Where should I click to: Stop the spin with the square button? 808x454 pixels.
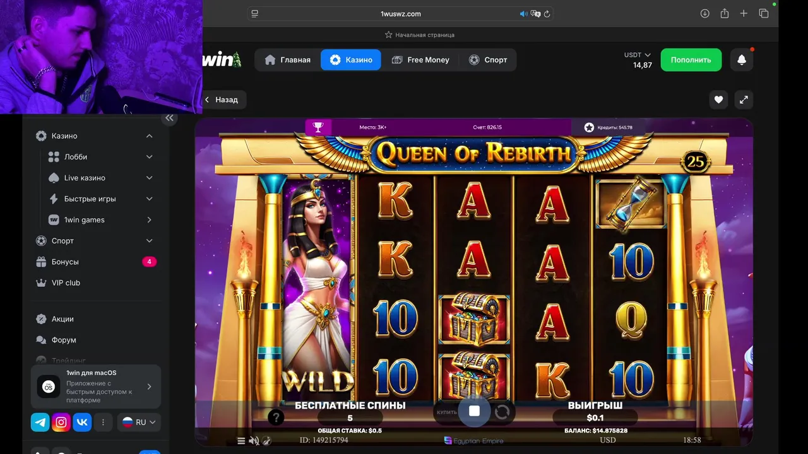coord(474,411)
